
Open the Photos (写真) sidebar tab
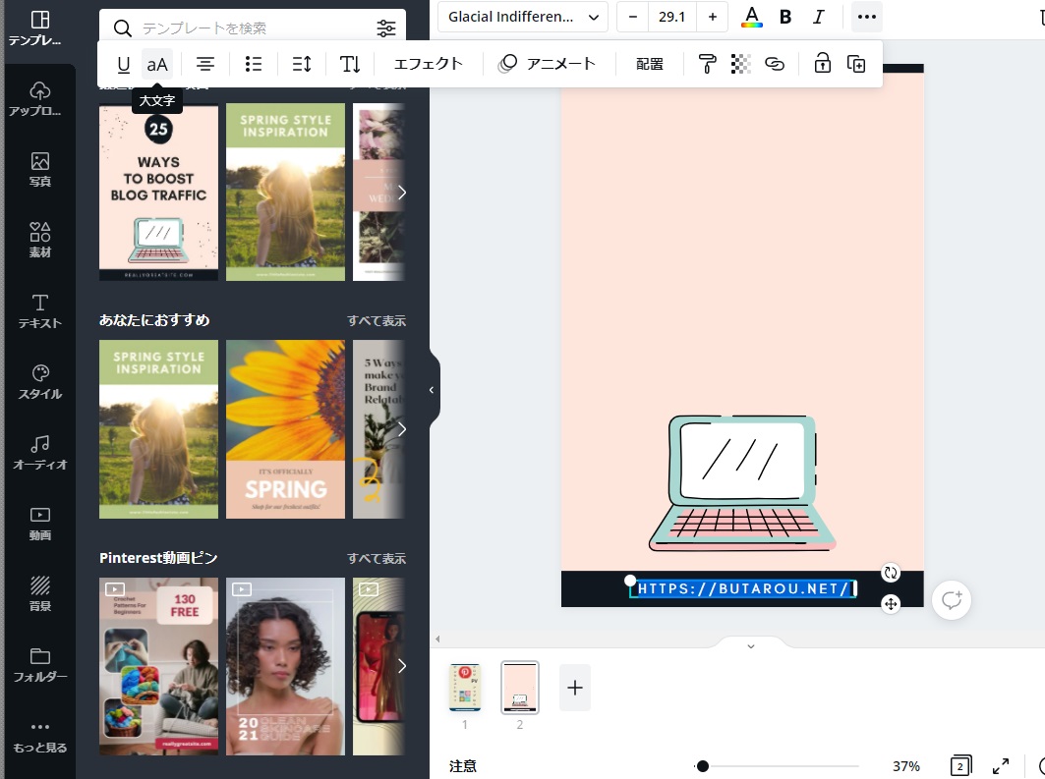[x=38, y=169]
